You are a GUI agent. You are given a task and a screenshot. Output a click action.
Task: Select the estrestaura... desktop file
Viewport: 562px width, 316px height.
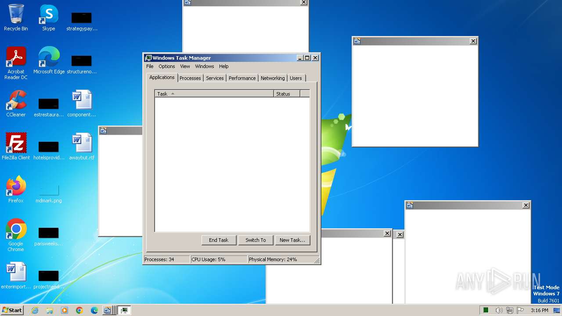coord(49,107)
